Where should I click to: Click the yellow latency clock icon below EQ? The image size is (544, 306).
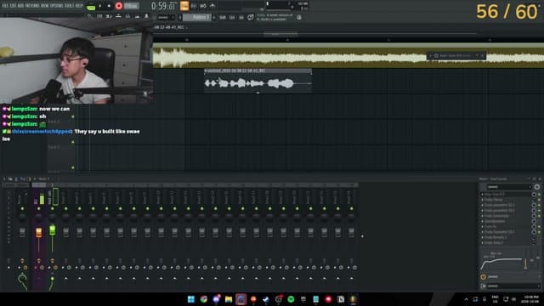pos(484,277)
